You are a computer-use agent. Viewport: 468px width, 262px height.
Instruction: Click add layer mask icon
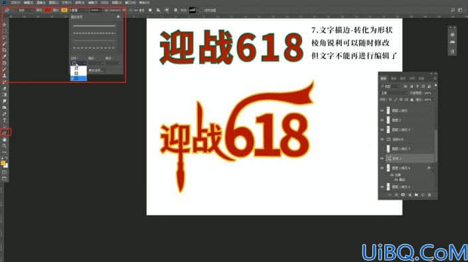(x=403, y=195)
